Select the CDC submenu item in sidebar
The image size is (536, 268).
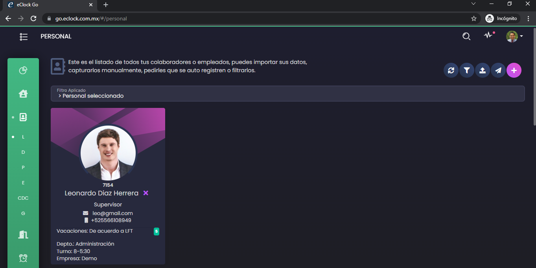tap(23, 198)
